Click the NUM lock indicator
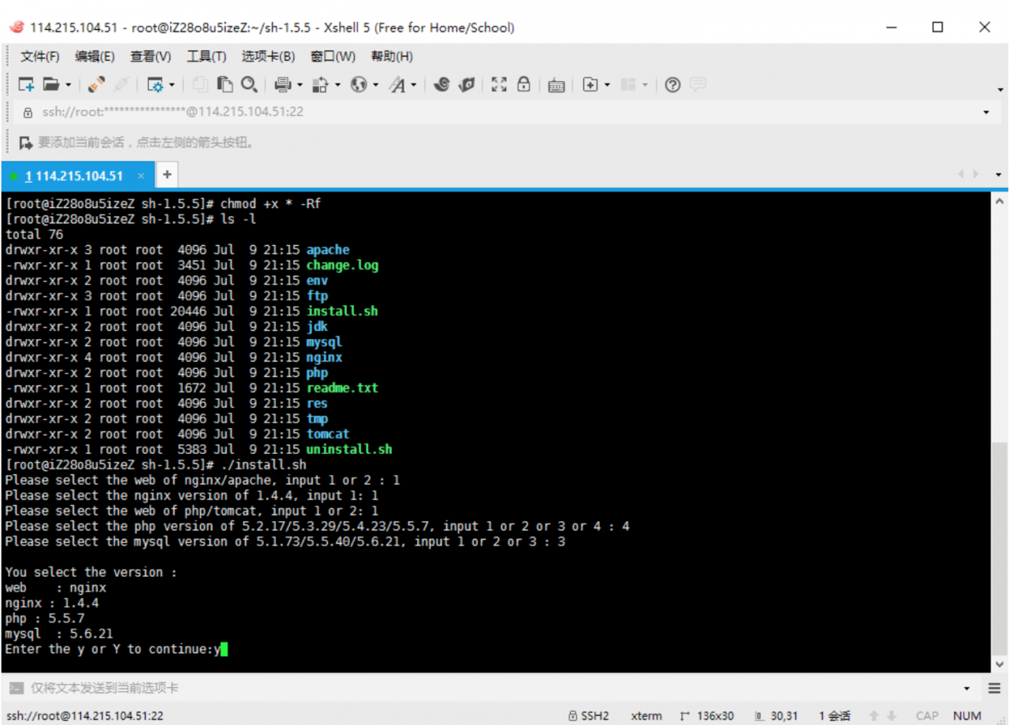 (966, 716)
